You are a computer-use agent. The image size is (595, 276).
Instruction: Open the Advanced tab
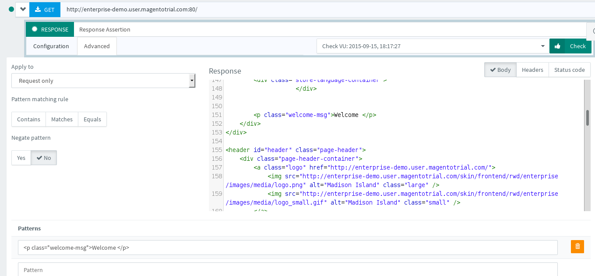pyautogui.click(x=97, y=46)
